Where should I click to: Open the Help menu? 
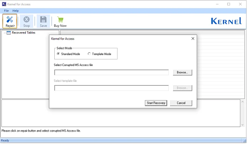tap(16, 11)
